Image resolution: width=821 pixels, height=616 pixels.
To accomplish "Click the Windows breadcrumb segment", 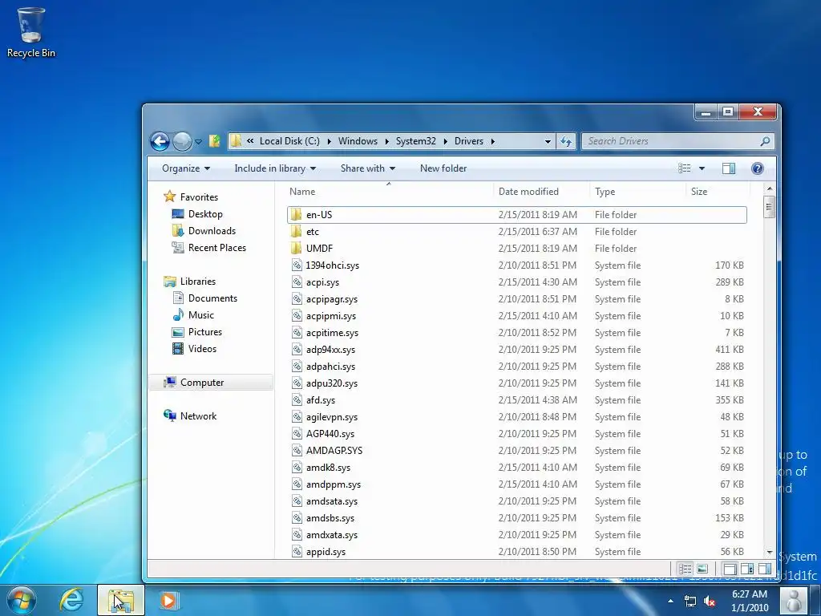I will [358, 141].
